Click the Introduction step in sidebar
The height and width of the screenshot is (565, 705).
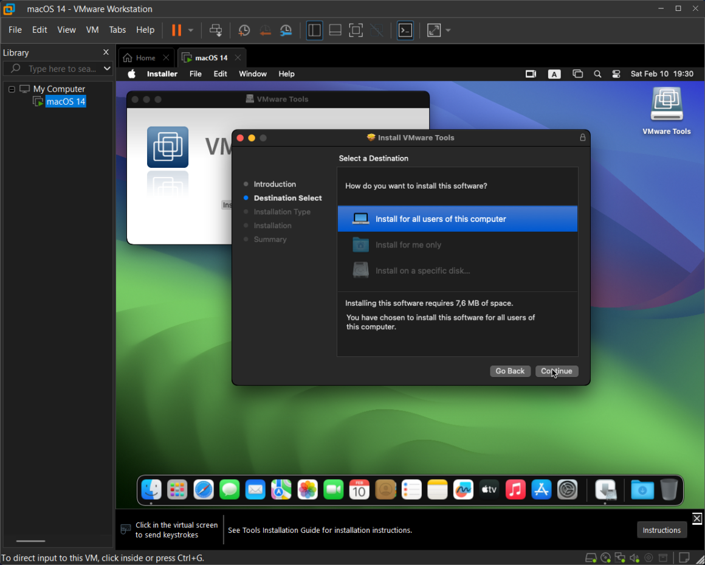[274, 184]
